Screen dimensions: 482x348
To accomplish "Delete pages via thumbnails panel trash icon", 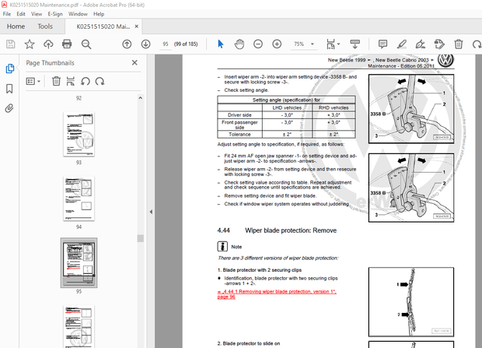I will click(x=56, y=81).
